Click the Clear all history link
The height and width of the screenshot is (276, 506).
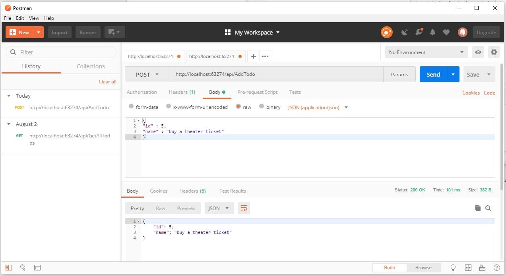point(107,81)
